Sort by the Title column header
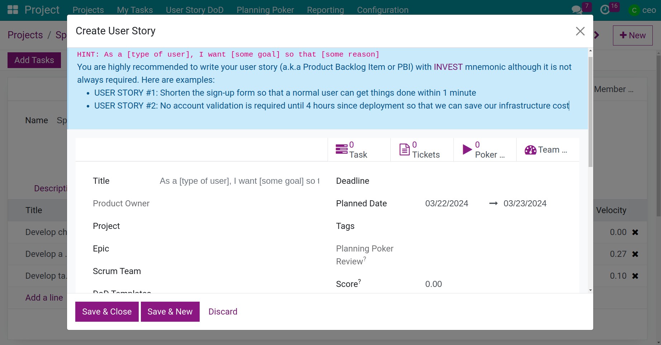The width and height of the screenshot is (661, 345). click(34, 210)
